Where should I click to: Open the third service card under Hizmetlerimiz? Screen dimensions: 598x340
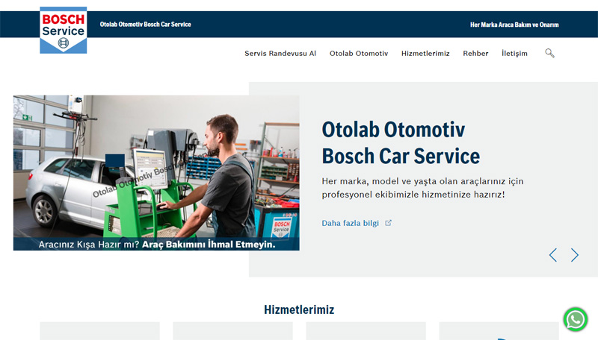pos(366,331)
